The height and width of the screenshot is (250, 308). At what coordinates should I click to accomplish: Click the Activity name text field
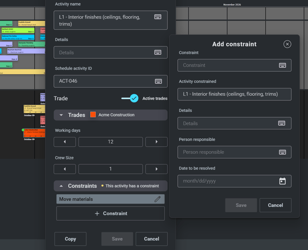pos(111,20)
